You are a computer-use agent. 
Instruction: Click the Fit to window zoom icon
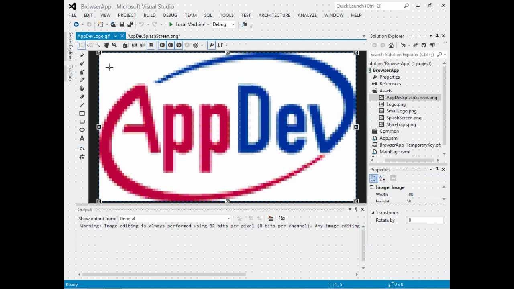134,45
